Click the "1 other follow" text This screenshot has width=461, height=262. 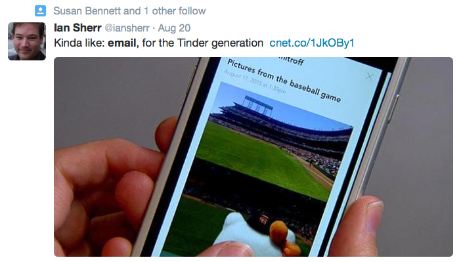[x=175, y=11]
